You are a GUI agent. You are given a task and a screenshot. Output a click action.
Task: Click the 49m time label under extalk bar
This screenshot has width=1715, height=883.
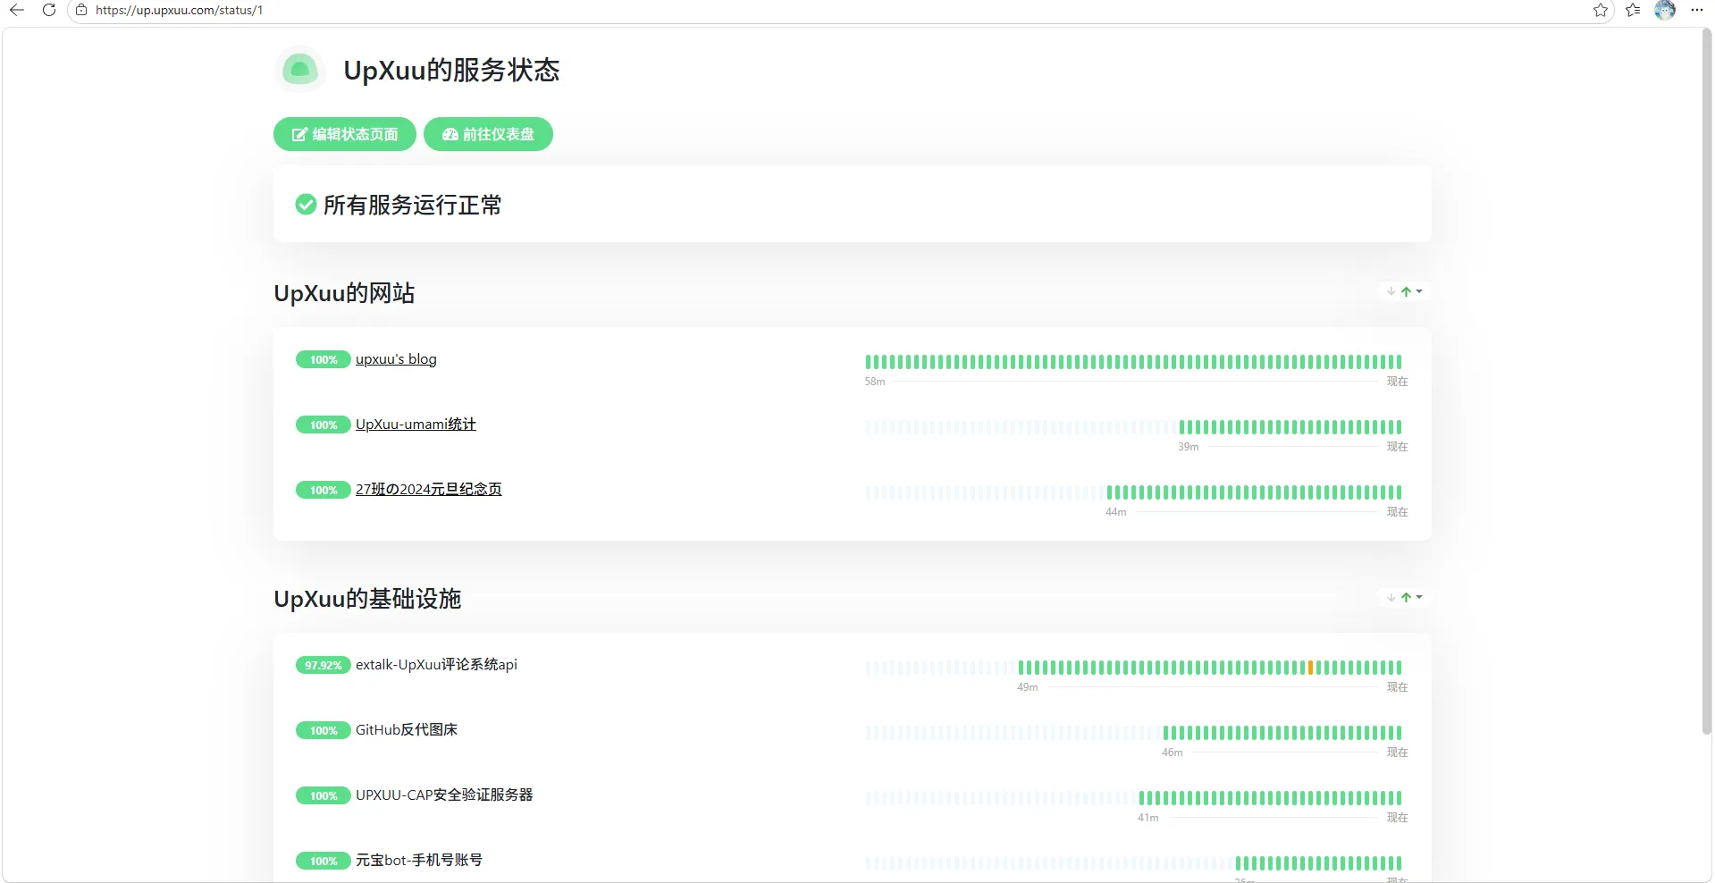click(x=1028, y=687)
